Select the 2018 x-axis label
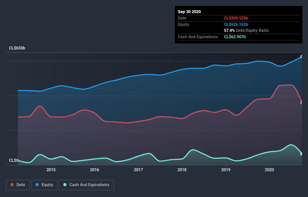The height and width of the screenshot is (197, 308). point(182,170)
